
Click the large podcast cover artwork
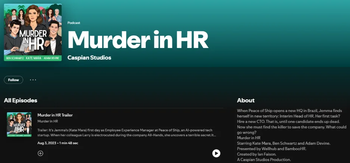[33, 32]
